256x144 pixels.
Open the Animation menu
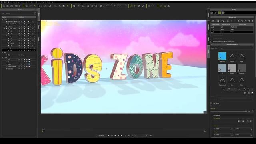tap(21, 2)
